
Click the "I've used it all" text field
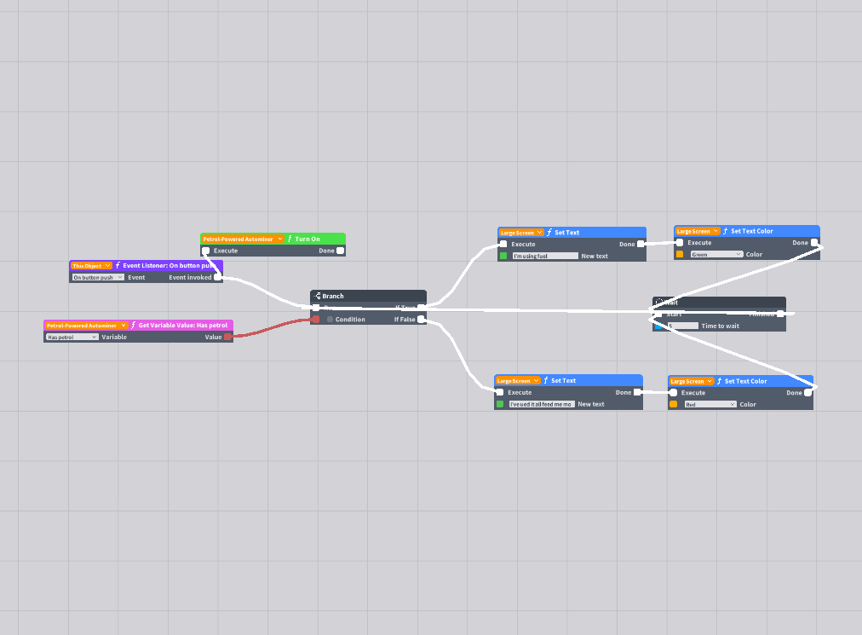[x=542, y=405]
